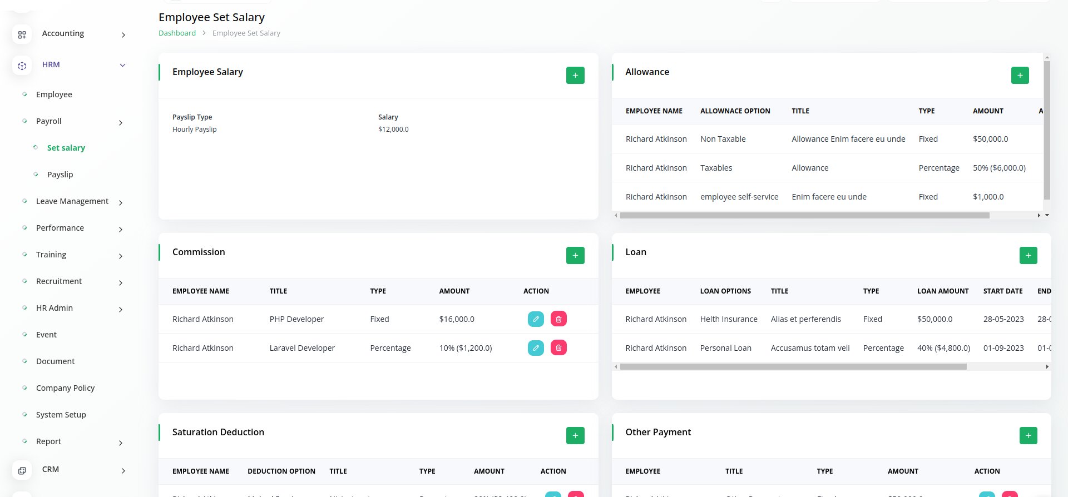Expand the Accounting menu chevron

(x=123, y=35)
